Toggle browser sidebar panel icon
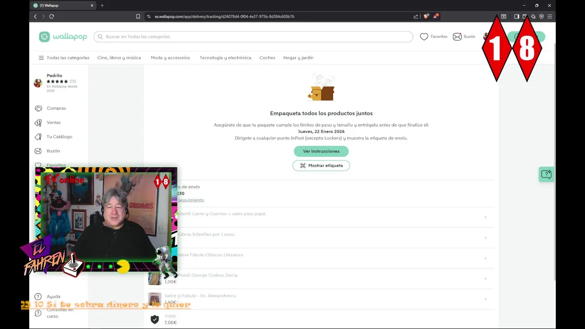 [x=516, y=16]
